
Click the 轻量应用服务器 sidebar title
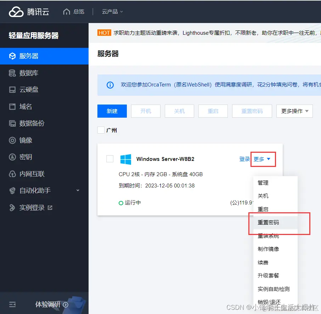coord(34,35)
